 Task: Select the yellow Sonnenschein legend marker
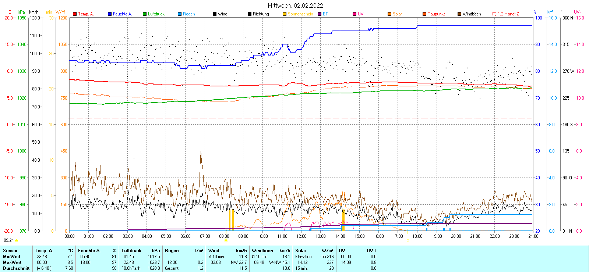coord(285,14)
